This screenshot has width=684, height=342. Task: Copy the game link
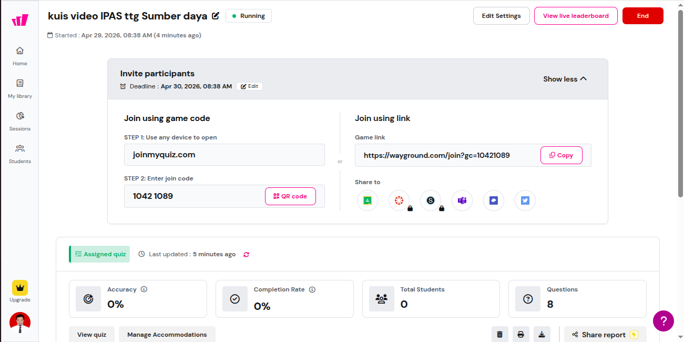(561, 155)
